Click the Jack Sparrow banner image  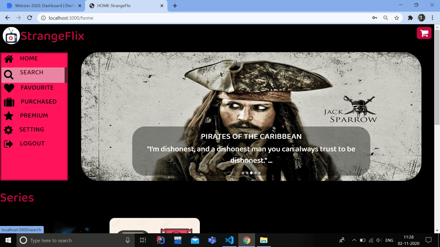point(251,116)
